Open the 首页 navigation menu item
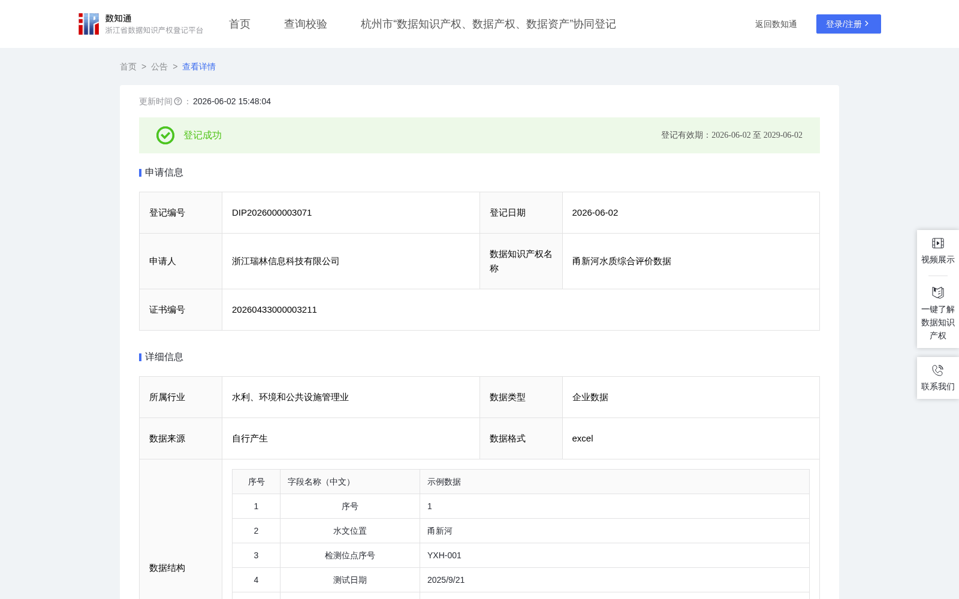Image resolution: width=959 pixels, height=599 pixels. pos(240,24)
